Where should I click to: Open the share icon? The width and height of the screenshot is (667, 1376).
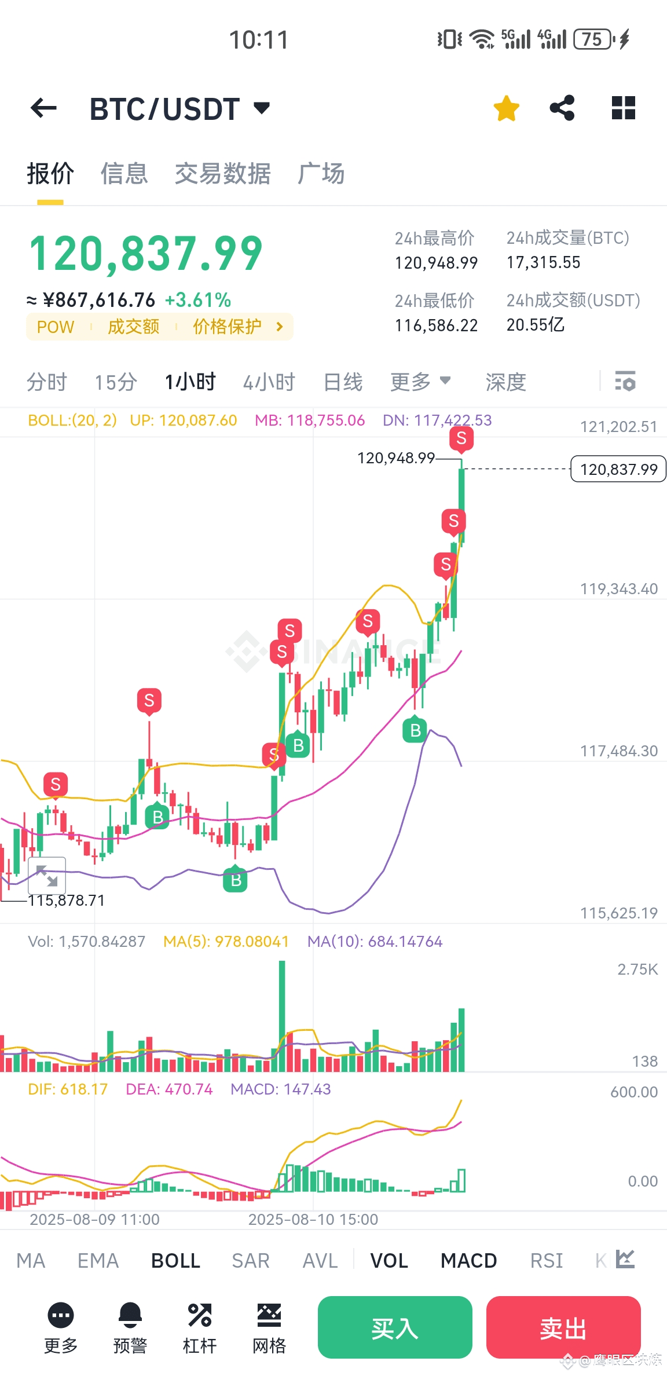[562, 108]
